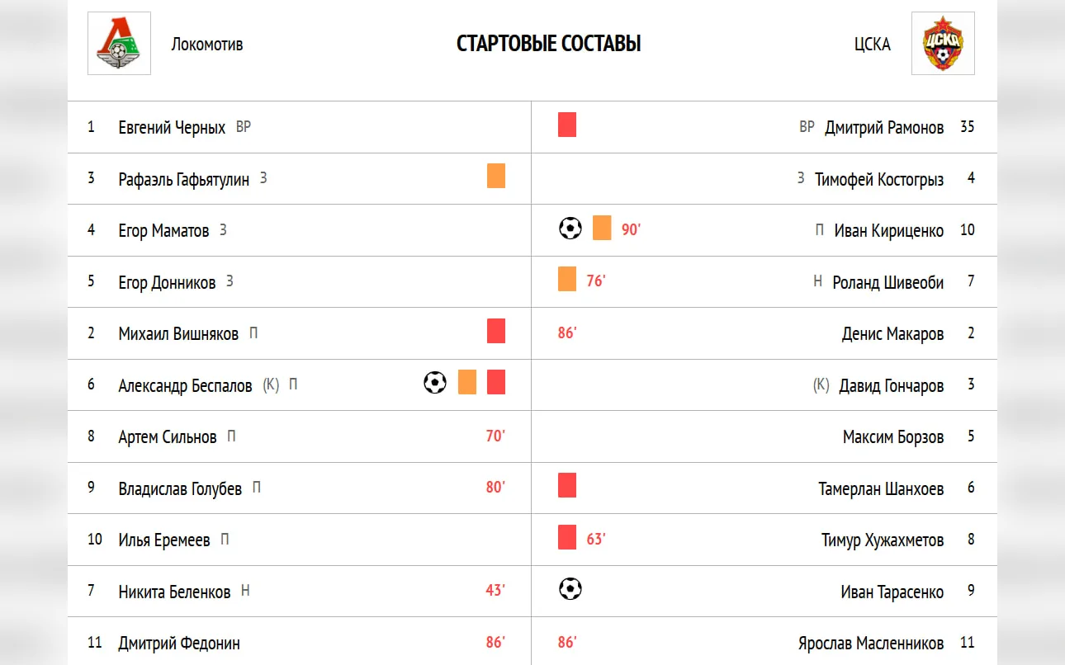Click 70' minute marker for Артем Сильнов
This screenshot has height=665, width=1065.
tap(495, 436)
